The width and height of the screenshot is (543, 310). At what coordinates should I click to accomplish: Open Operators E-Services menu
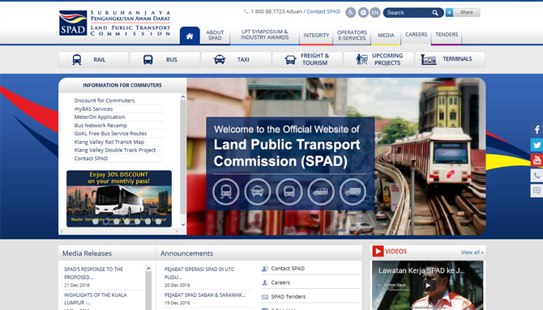pyautogui.click(x=352, y=36)
